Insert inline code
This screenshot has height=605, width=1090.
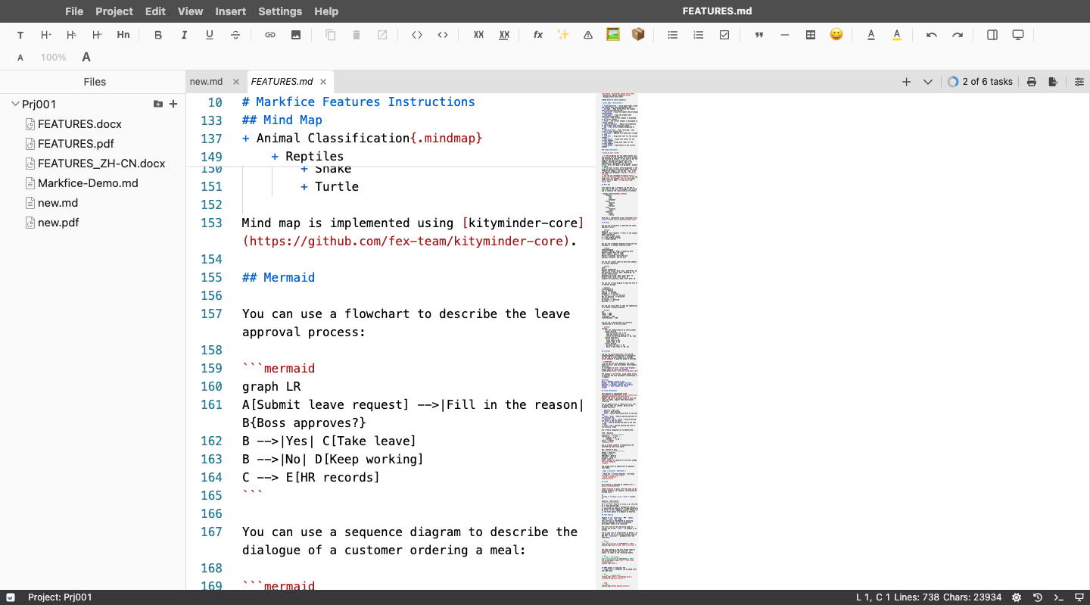coord(443,35)
